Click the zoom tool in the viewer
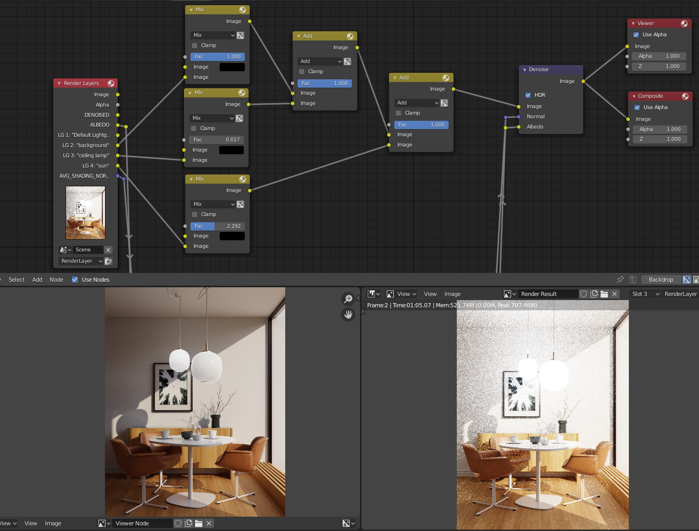The height and width of the screenshot is (531, 699). [348, 299]
